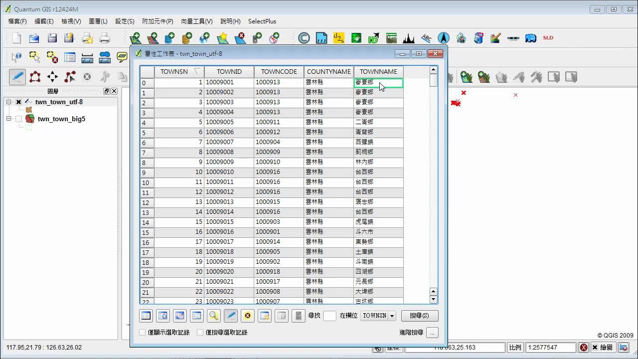The height and width of the screenshot is (359, 638).
Task: Click Remove Layer icon with red X
Action: click(240, 38)
